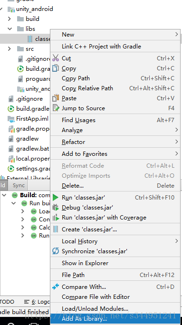This screenshot has width=182, height=325.
Task: Click the Run with Coverage icon
Action: [x=56, y=218]
